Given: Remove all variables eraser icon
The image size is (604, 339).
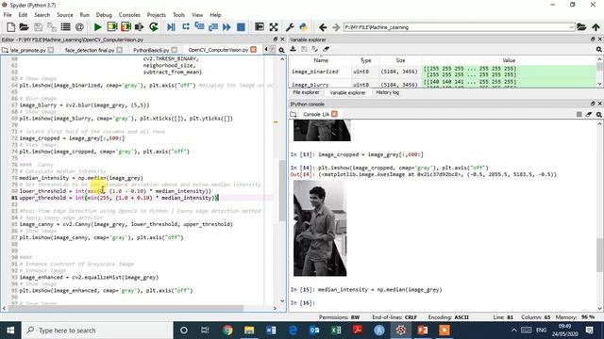Looking at the screenshot, I should click(327, 49).
